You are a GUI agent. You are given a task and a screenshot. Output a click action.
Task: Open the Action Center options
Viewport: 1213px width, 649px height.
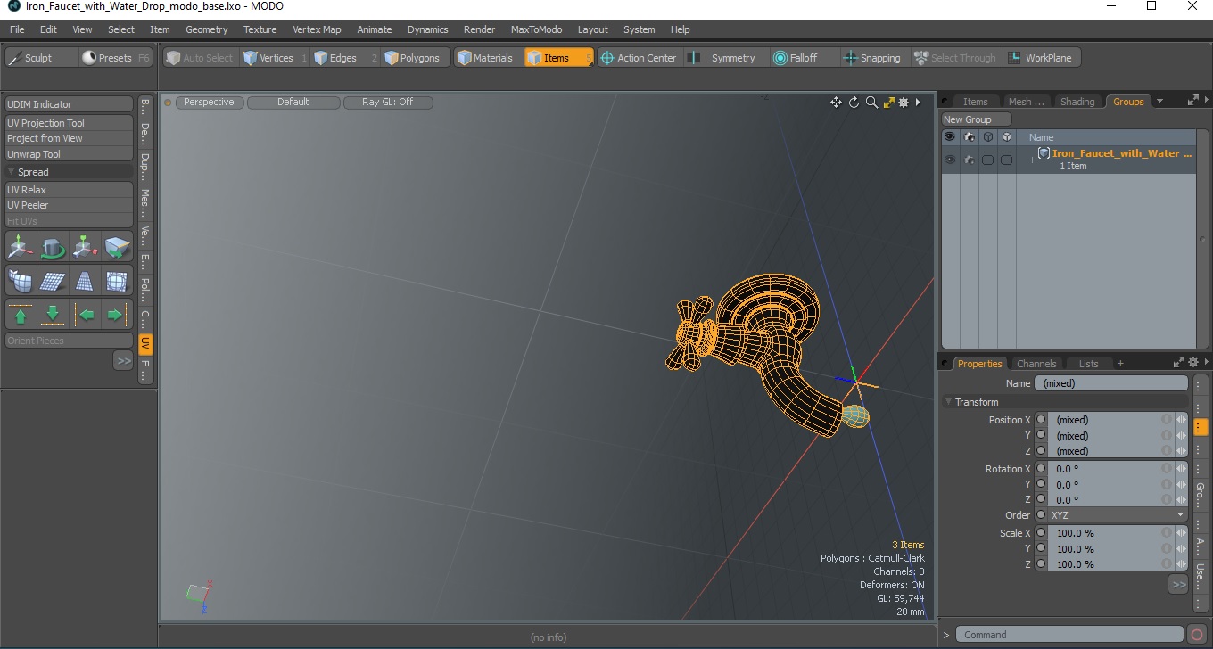click(x=639, y=58)
